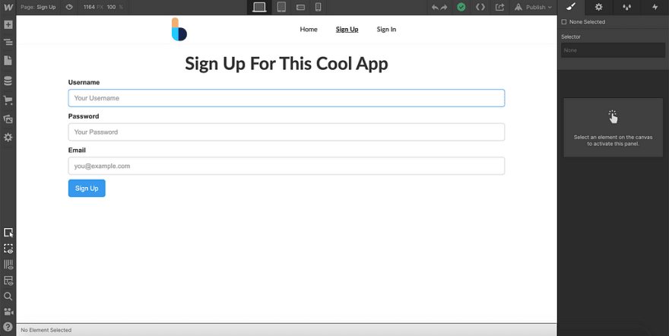Click the Webflow logo icon

tap(8, 8)
